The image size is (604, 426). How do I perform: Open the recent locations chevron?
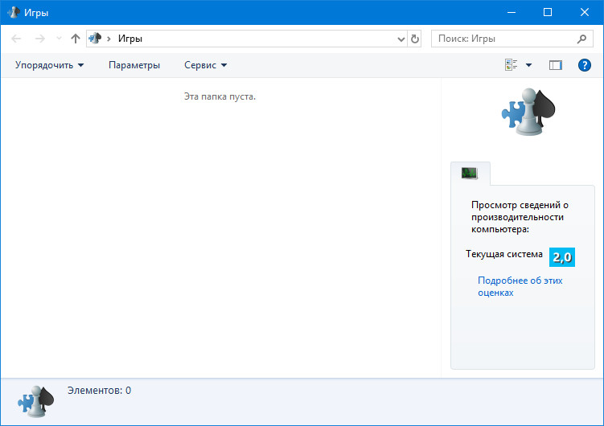(x=59, y=39)
